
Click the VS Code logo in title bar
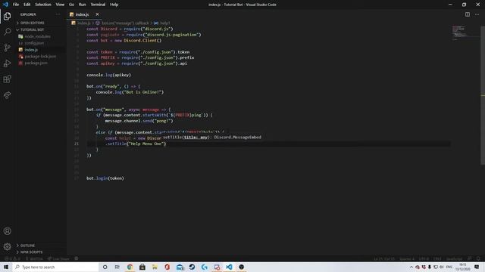(5, 5)
